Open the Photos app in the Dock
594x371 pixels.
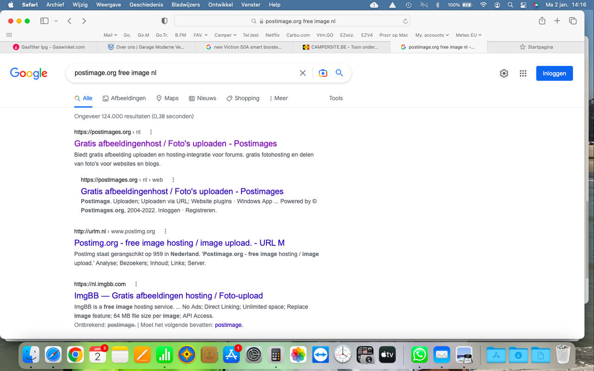[298, 355]
